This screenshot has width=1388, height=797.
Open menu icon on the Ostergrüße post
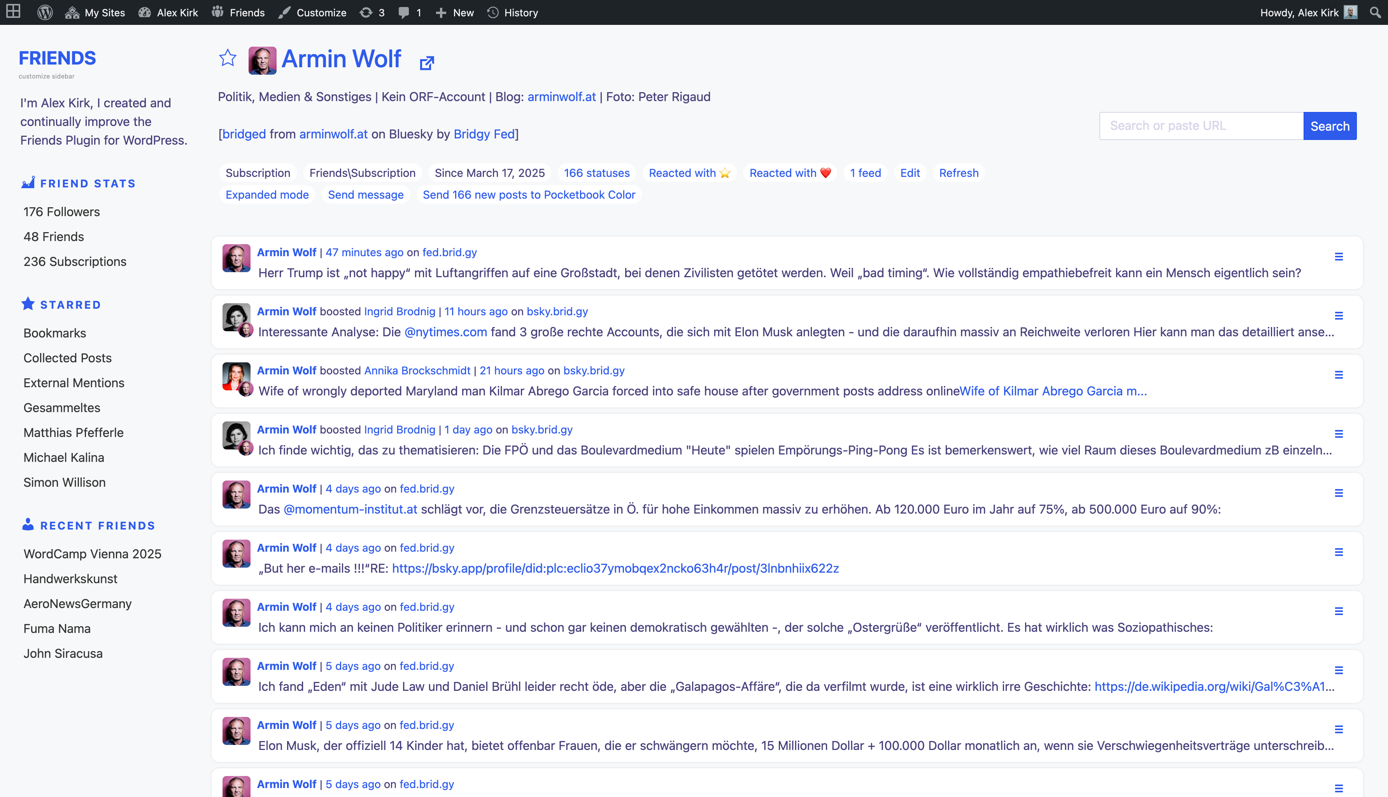click(1339, 612)
